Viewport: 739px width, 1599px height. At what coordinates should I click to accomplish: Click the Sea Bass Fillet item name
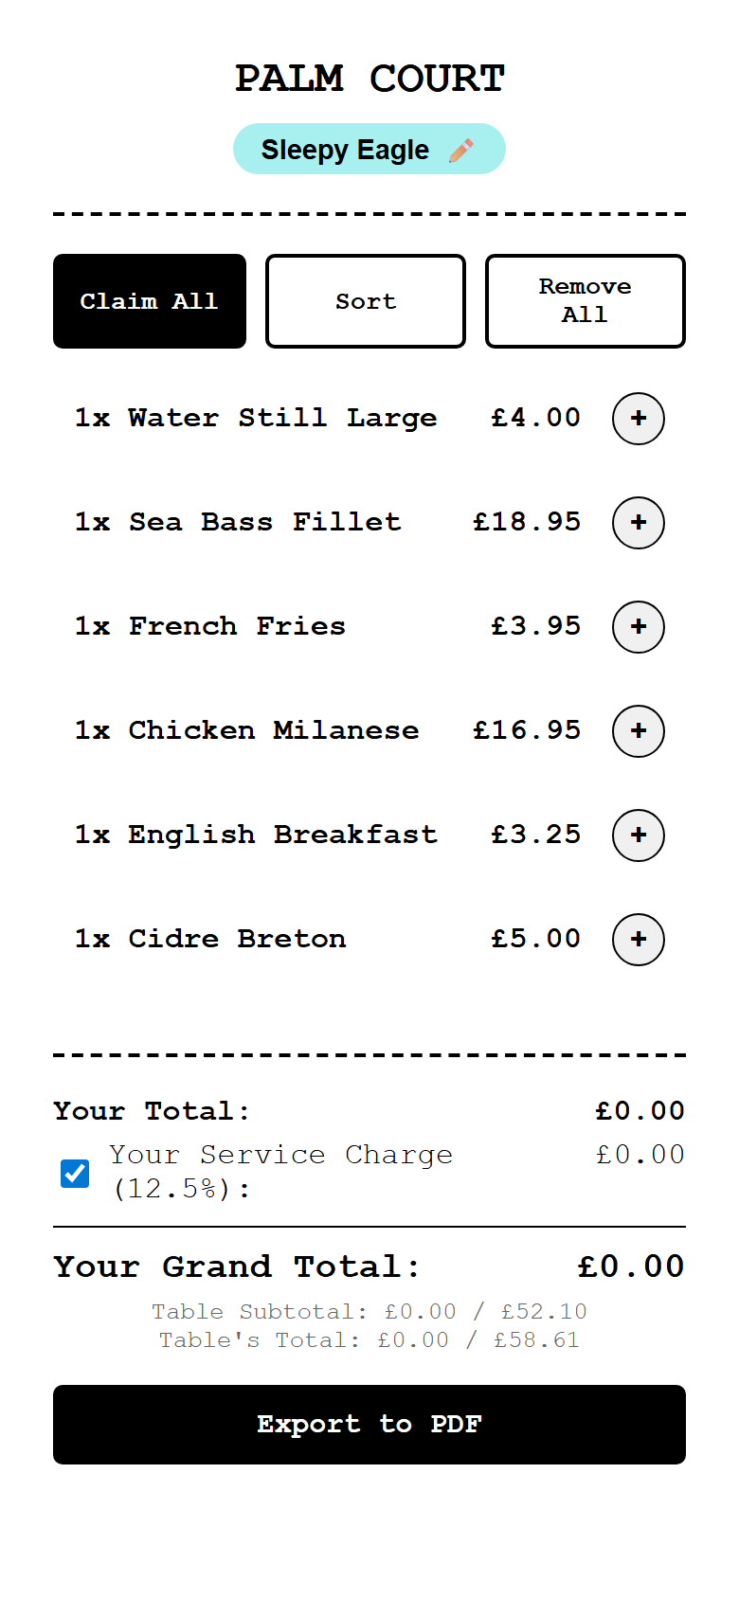click(264, 522)
